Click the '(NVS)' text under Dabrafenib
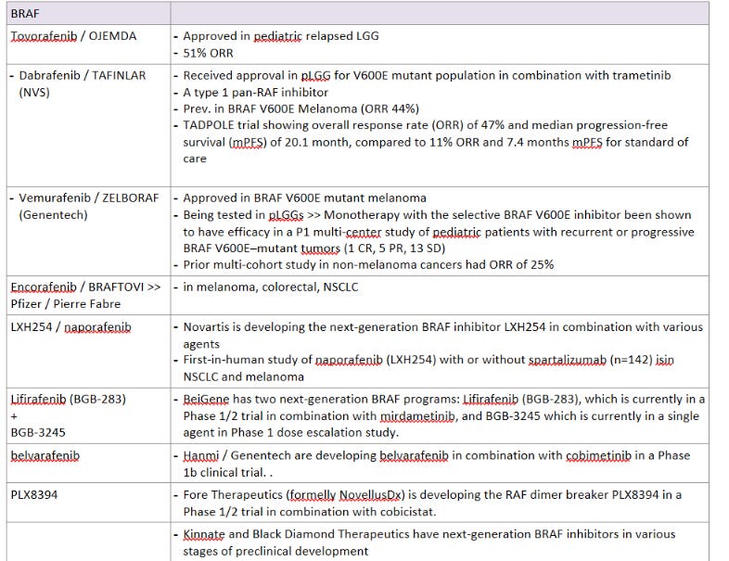Screen dimensions: 729x561 [34, 92]
